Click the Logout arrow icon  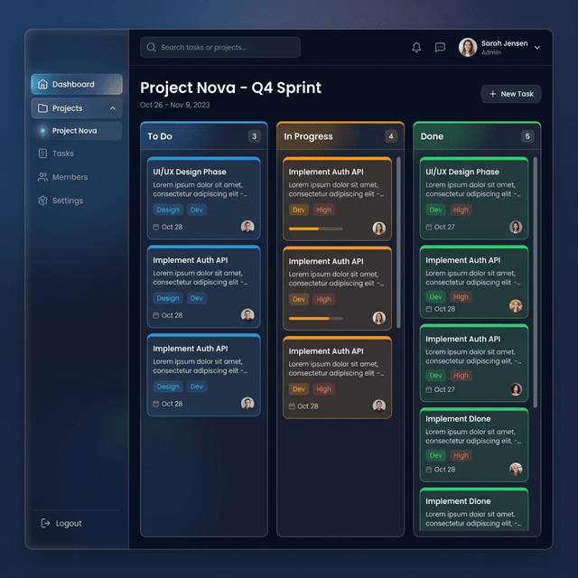[45, 523]
